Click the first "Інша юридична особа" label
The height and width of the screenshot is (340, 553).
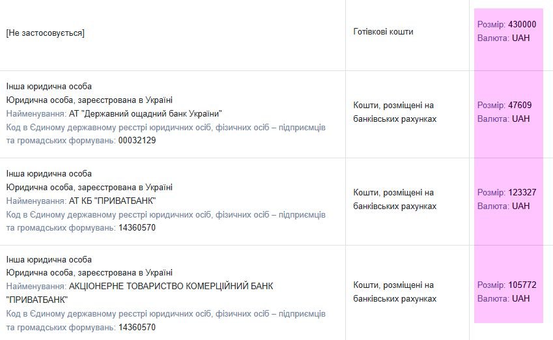(x=49, y=87)
